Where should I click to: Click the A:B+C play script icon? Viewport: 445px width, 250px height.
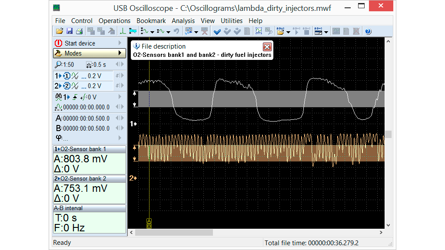pyautogui.click(x=296, y=31)
